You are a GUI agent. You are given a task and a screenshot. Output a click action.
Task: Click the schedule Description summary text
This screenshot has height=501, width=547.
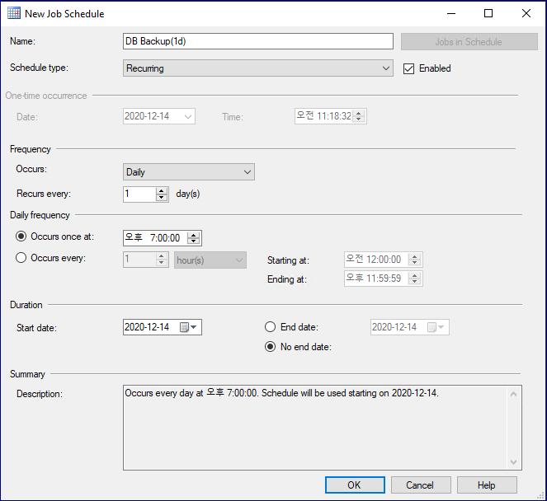[x=281, y=393]
